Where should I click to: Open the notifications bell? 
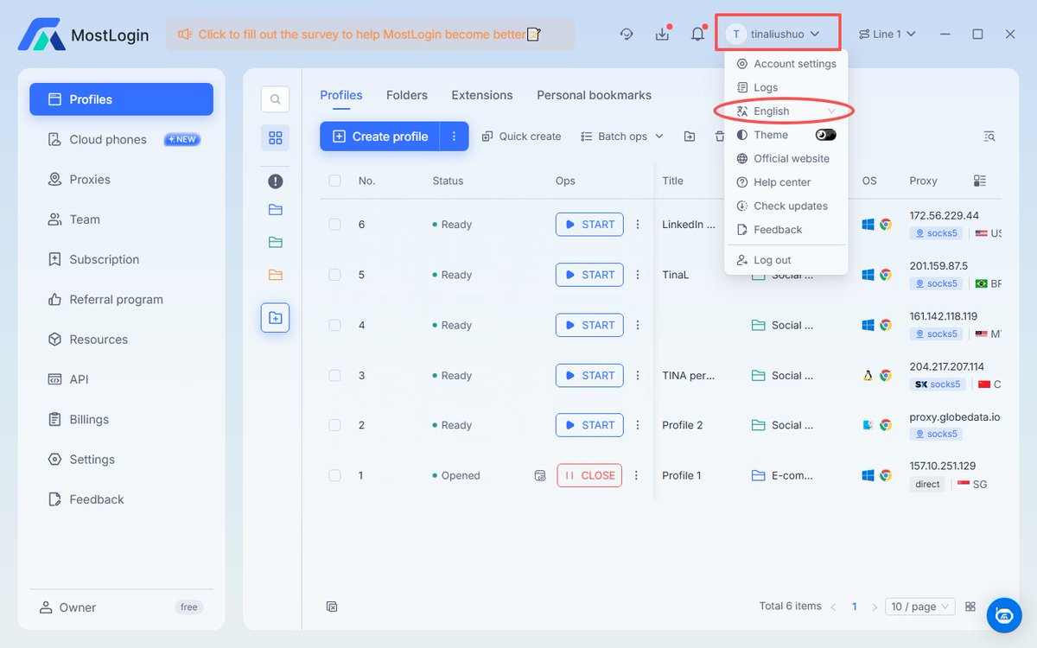point(697,34)
